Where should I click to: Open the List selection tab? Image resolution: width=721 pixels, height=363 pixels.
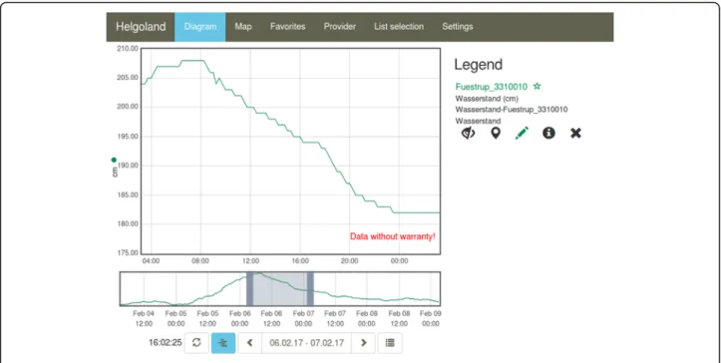pyautogui.click(x=399, y=27)
